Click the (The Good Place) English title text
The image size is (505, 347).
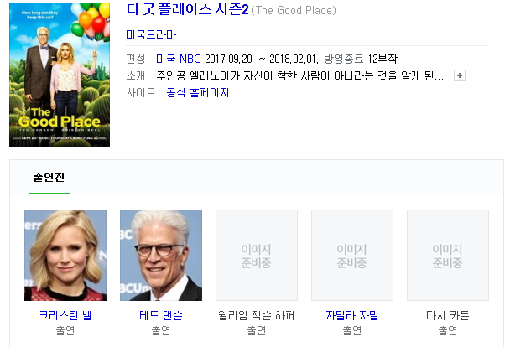pos(294,11)
